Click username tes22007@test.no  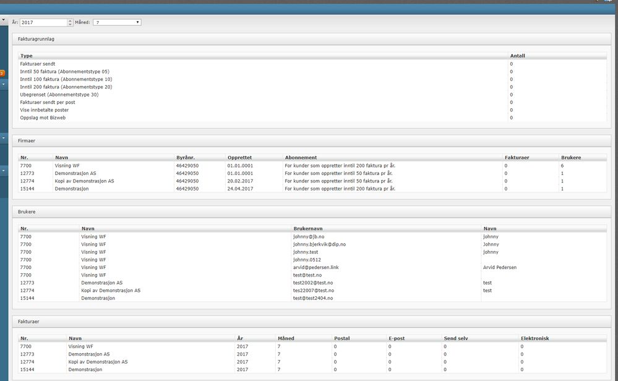point(314,290)
